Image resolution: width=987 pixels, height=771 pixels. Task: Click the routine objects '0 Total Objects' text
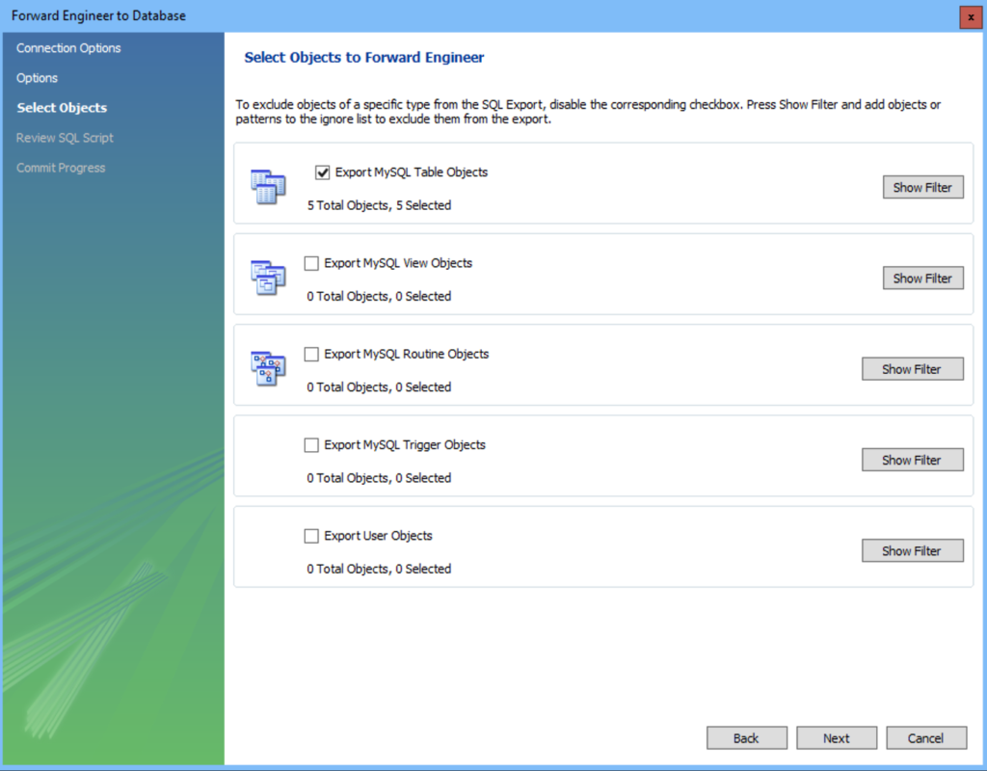[x=379, y=387]
